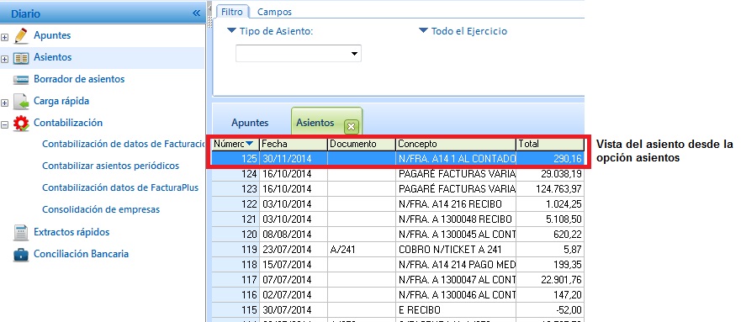The width and height of the screenshot is (741, 322).
Task: Open the Contabilización section
Action: pyautogui.click(x=68, y=122)
